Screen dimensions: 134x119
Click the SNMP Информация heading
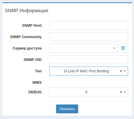(26, 11)
